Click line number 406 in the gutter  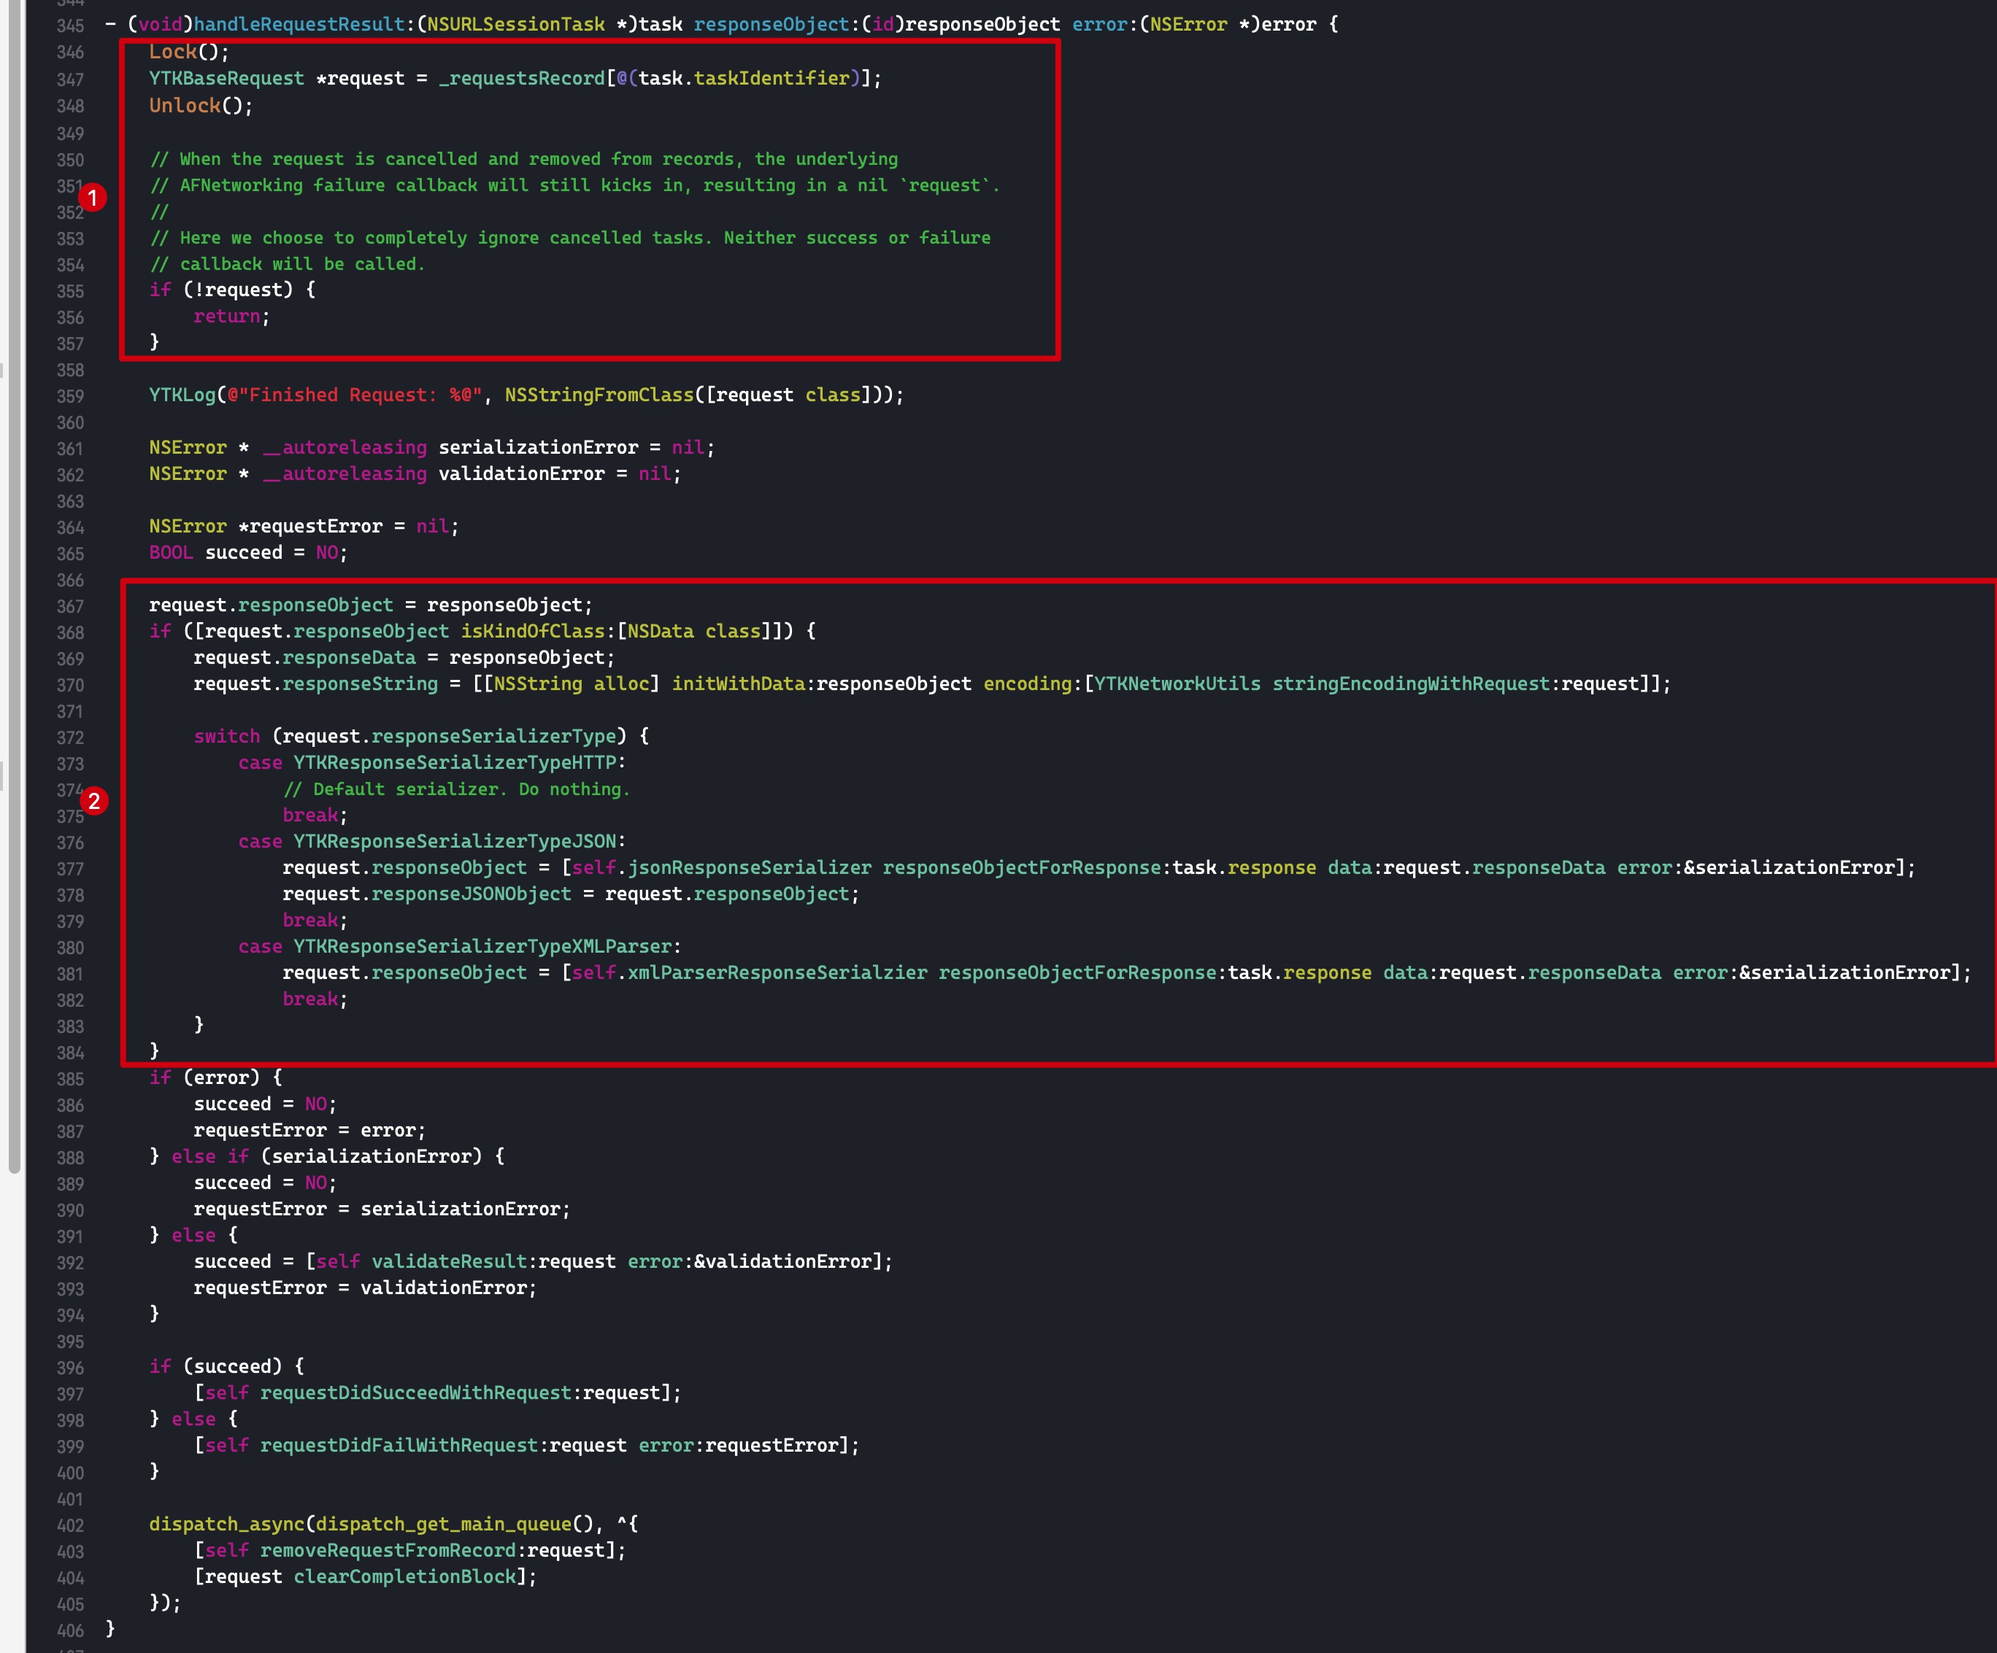point(70,1630)
